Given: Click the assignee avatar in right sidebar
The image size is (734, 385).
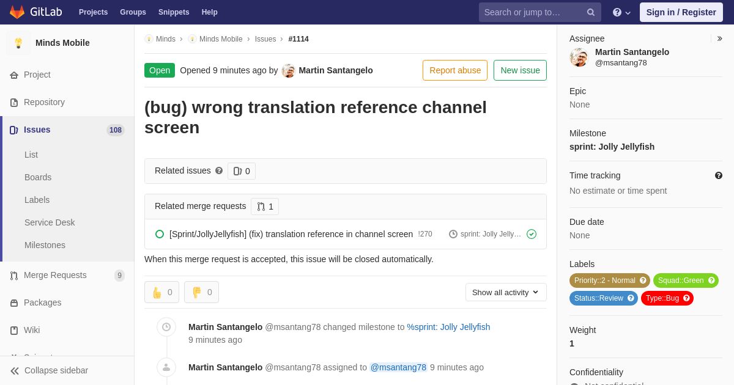Looking at the screenshot, I should pyautogui.click(x=579, y=57).
